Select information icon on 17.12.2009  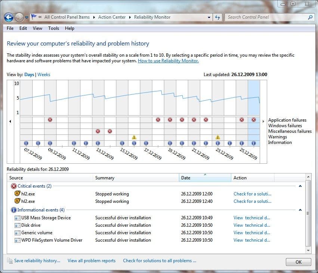coord(146,143)
